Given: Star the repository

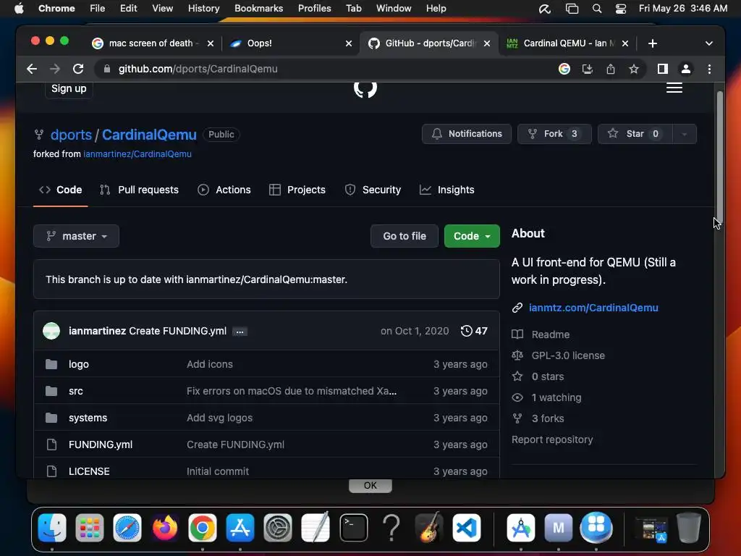Looking at the screenshot, I should [x=635, y=134].
